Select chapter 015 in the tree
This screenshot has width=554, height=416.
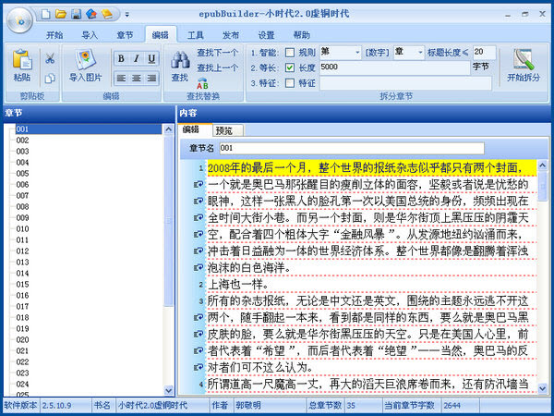[x=22, y=285]
